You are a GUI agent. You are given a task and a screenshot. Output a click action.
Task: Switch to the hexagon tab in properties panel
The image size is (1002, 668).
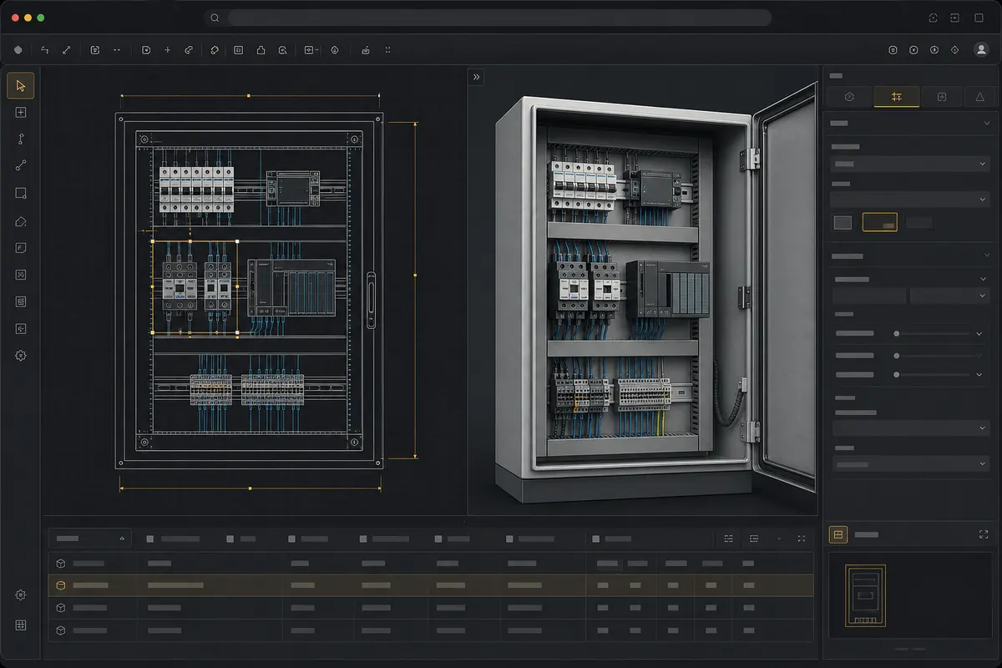click(849, 97)
